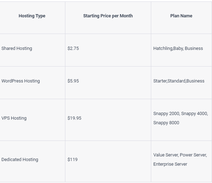The height and width of the screenshot is (183, 212).
Task: Click the $19.95 price
Action: 74,118
